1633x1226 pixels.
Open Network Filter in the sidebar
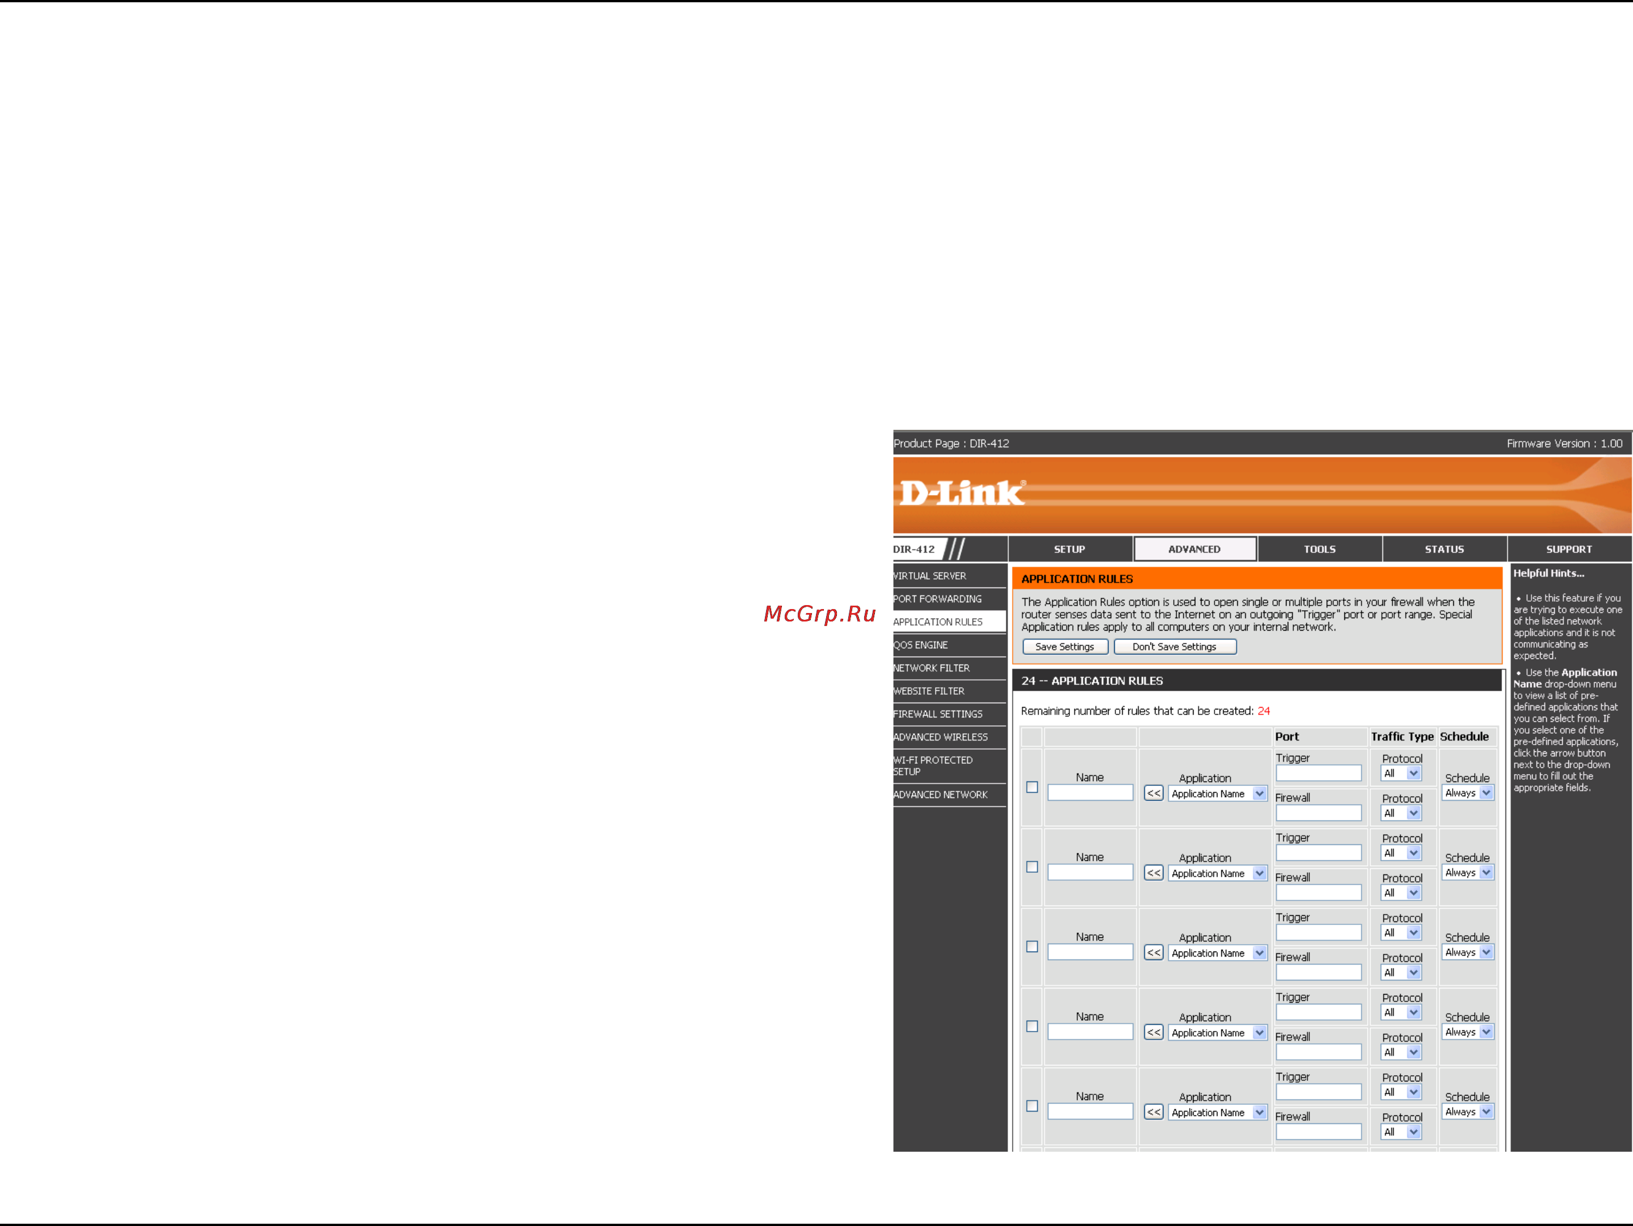(949, 668)
